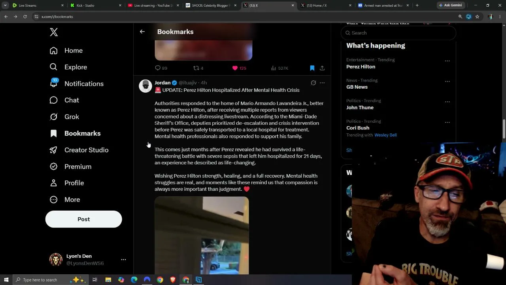Select Bookmarks in the sidebar

pyautogui.click(x=75, y=133)
